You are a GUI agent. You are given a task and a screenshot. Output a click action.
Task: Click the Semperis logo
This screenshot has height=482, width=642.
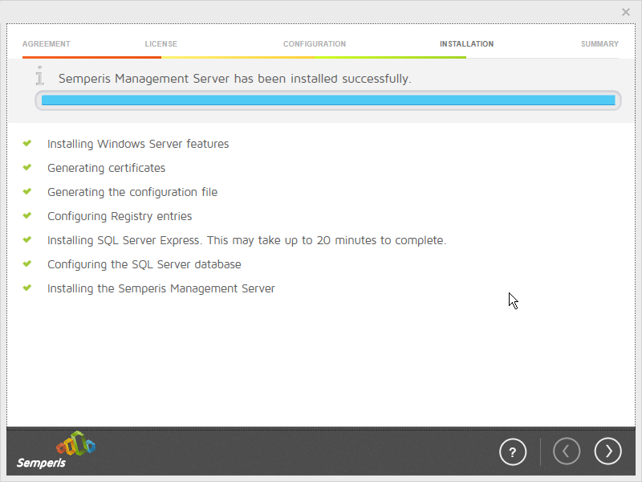[56, 451]
